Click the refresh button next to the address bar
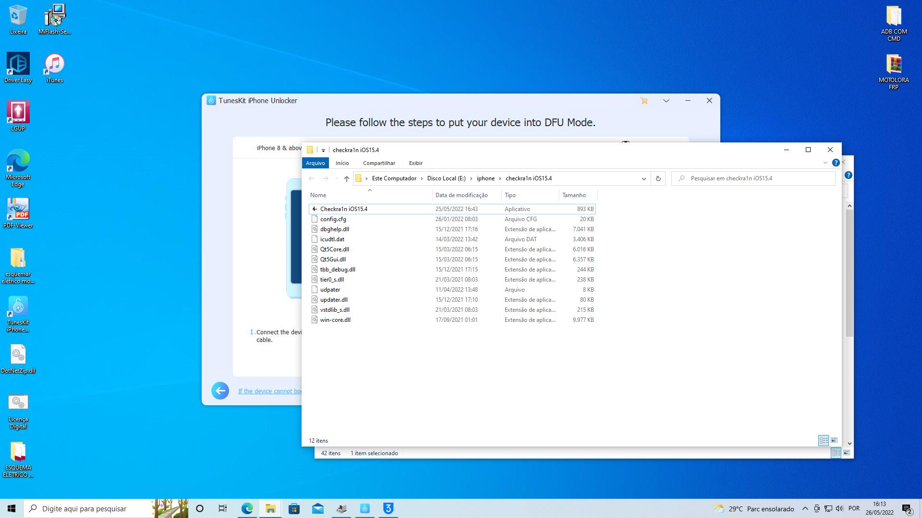This screenshot has height=518, width=922. click(x=658, y=178)
